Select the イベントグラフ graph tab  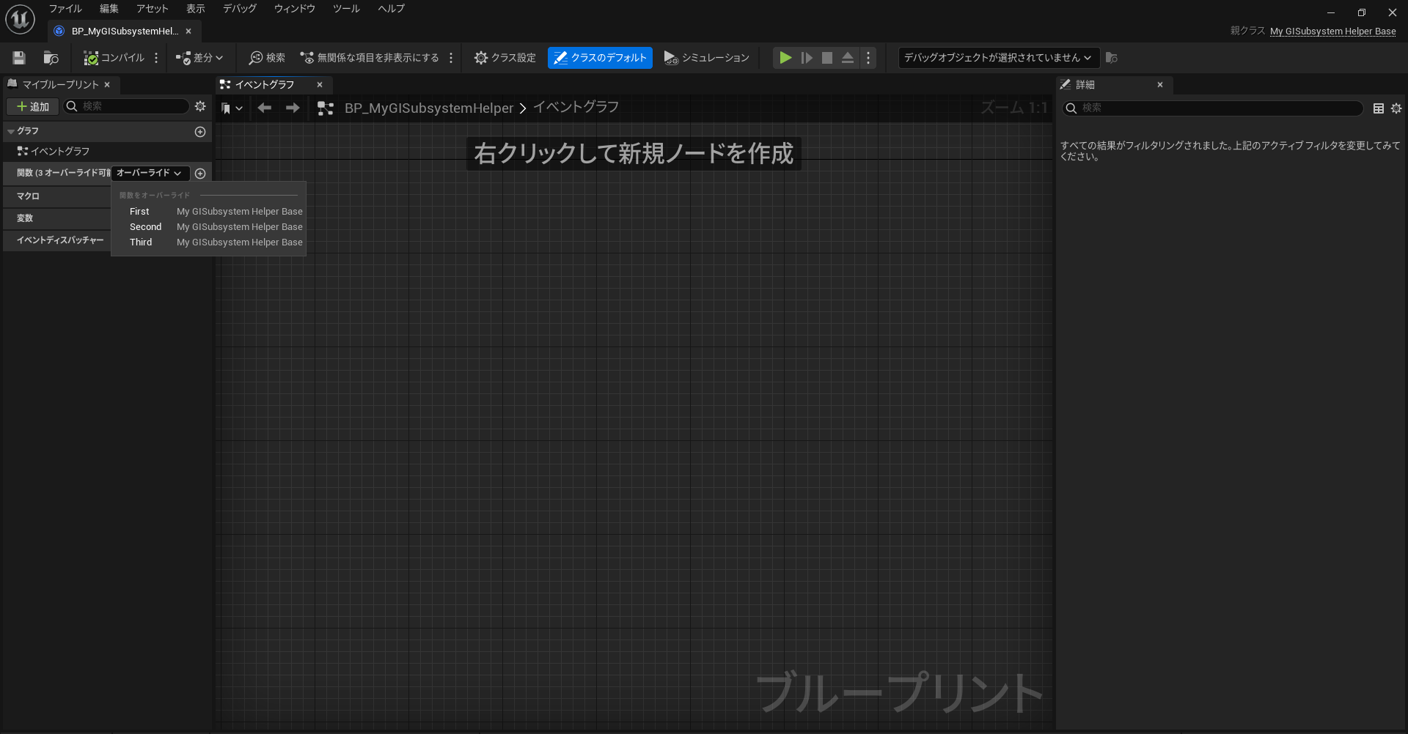coord(272,85)
